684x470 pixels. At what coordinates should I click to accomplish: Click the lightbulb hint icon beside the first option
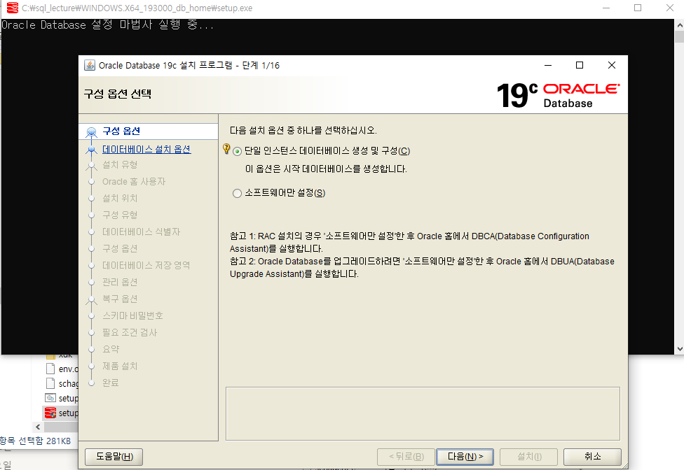pos(226,148)
